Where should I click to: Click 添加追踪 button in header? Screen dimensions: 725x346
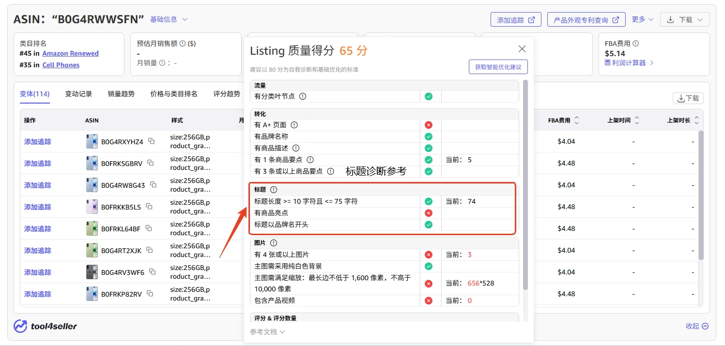pyautogui.click(x=516, y=20)
